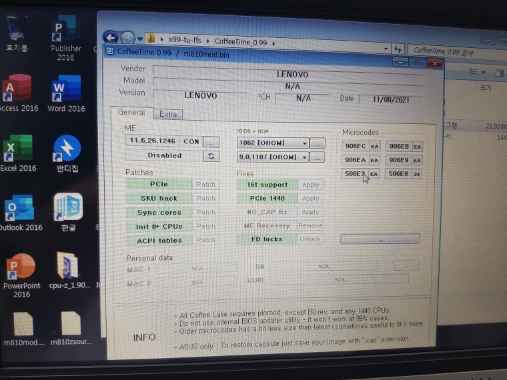Screen dimensions: 507x380
Task: Open PowerPoint 2016 desktop shortcut
Action: (21, 275)
